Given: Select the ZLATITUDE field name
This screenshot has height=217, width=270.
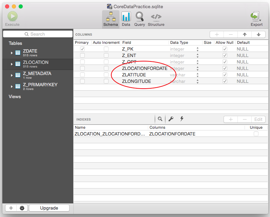Looking at the screenshot, I should (x=134, y=75).
